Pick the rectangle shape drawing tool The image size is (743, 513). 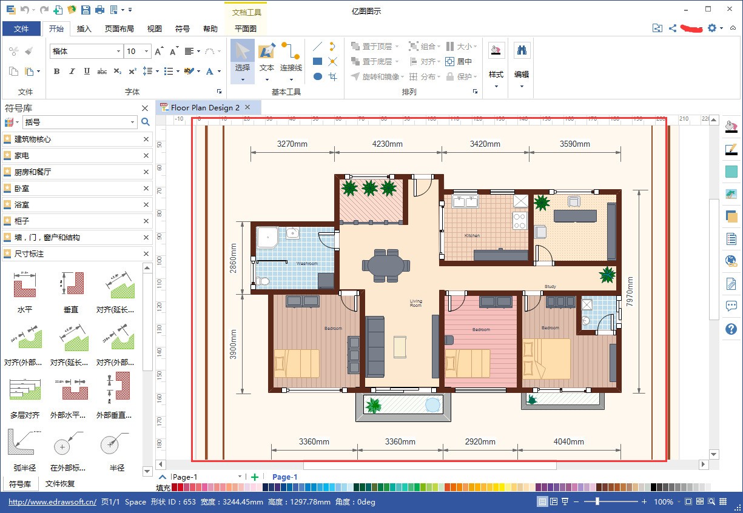[317, 61]
